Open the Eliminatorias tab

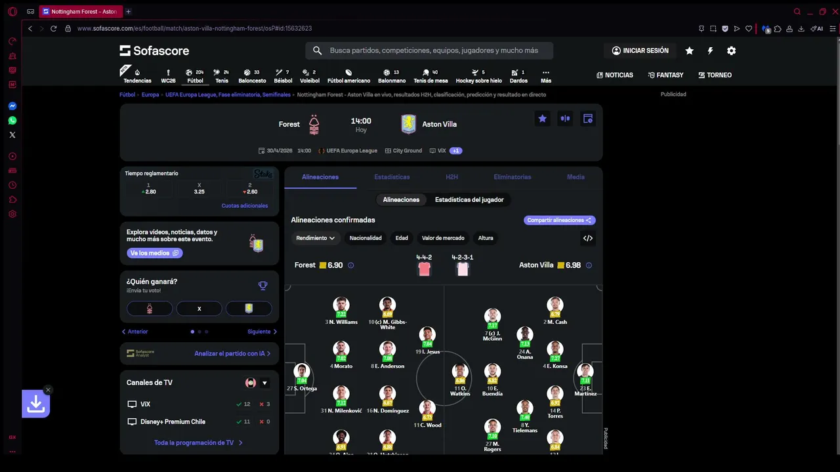pos(513,177)
